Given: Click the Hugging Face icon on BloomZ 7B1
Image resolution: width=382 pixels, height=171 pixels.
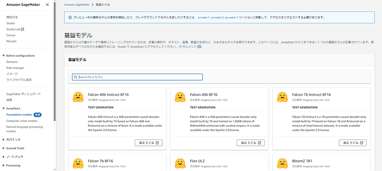Looking at the screenshot, I should coord(283,163).
